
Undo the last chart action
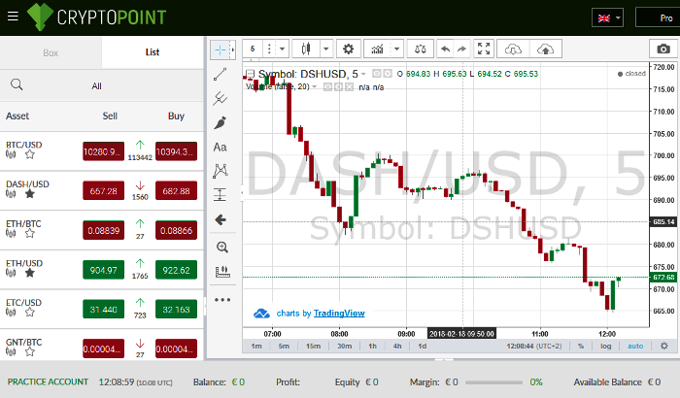coord(445,49)
